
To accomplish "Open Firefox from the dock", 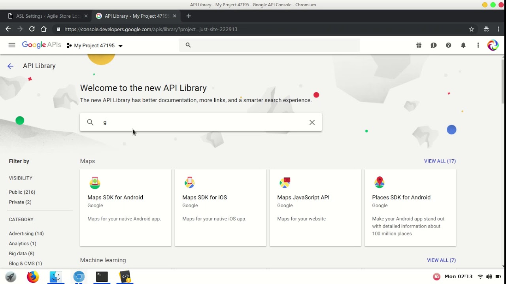I will tap(33, 277).
